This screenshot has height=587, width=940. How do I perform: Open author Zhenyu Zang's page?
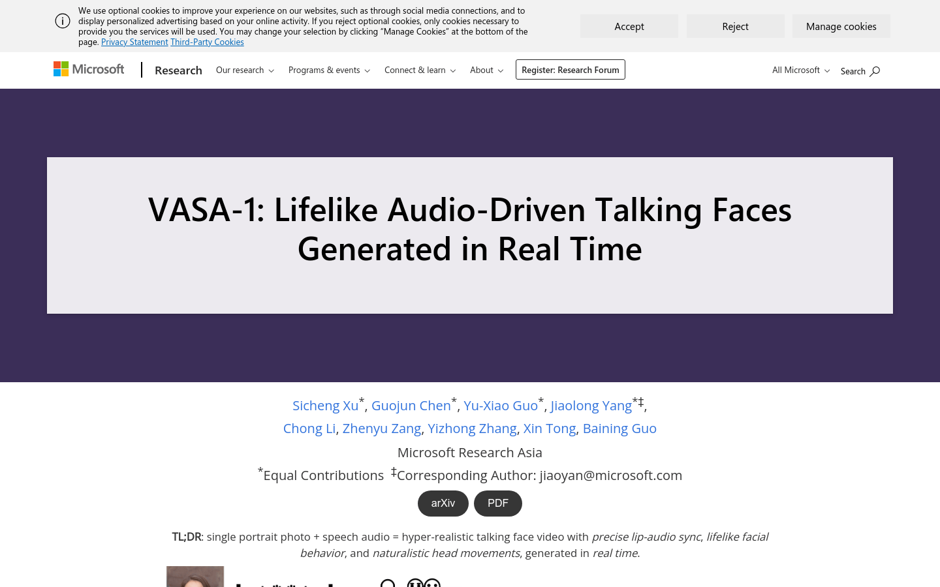pyautogui.click(x=382, y=429)
